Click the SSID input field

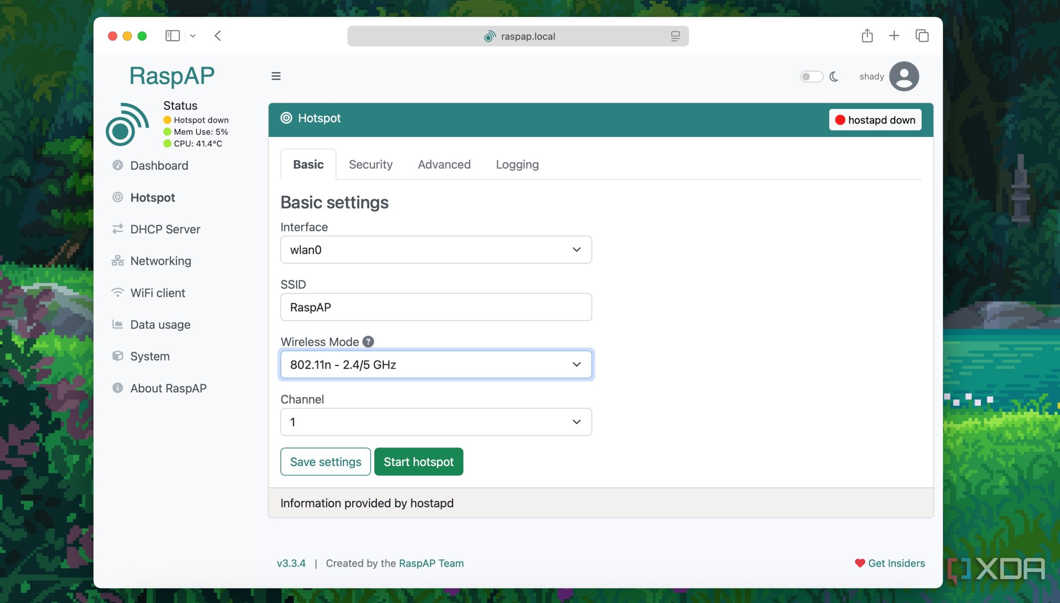(x=436, y=307)
